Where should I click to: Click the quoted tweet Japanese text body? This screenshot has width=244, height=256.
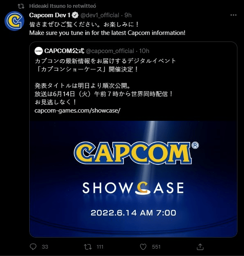click(x=105, y=81)
